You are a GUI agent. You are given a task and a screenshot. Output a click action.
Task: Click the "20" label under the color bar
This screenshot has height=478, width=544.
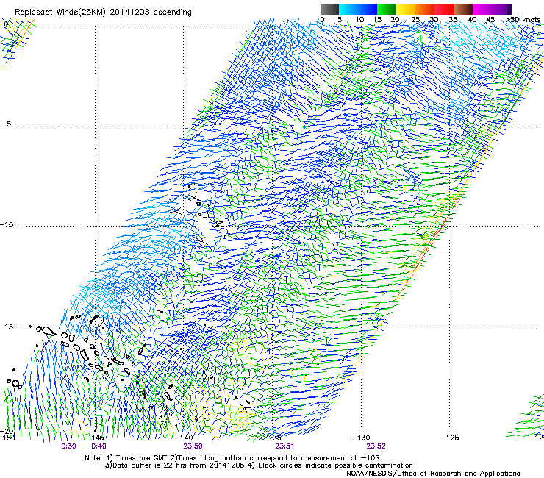pyautogui.click(x=395, y=20)
